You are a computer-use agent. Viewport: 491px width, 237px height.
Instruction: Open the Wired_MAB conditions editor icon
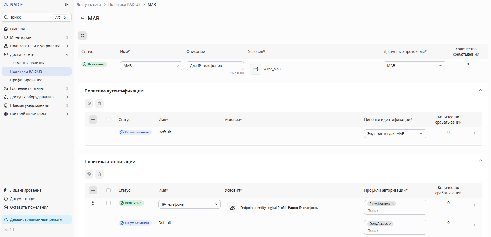point(256,69)
